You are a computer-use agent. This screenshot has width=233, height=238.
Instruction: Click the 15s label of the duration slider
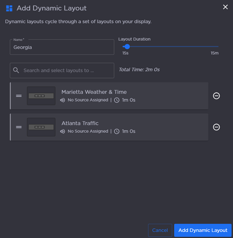click(x=125, y=53)
